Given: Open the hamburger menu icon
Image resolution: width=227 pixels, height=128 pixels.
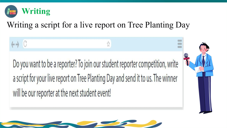Looking at the screenshot, I should tap(180, 44).
